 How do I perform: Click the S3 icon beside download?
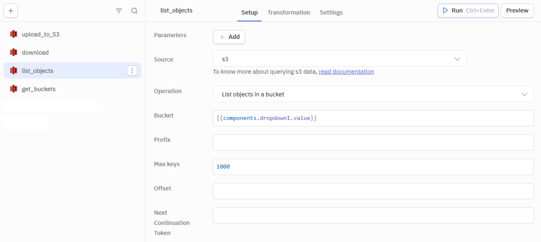coord(13,53)
